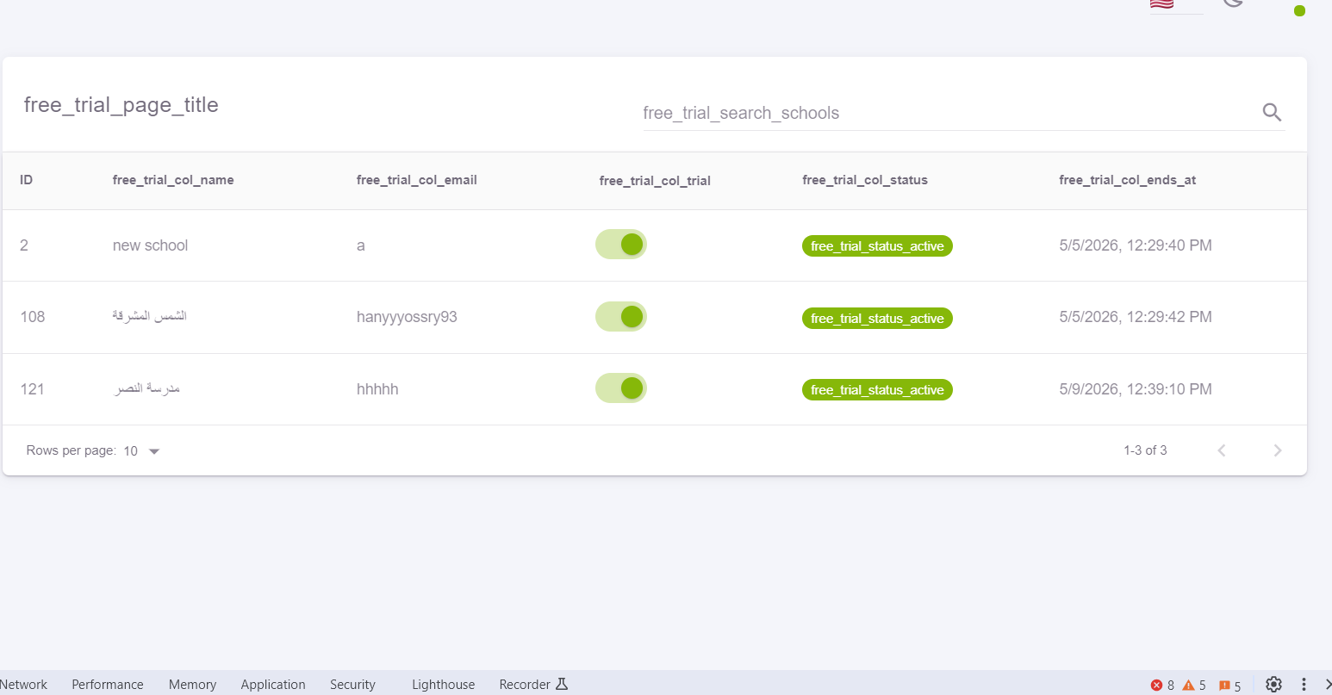This screenshot has height=695, width=1332.
Task: Switch to Lighthouse DevTools tab
Action: click(443, 685)
